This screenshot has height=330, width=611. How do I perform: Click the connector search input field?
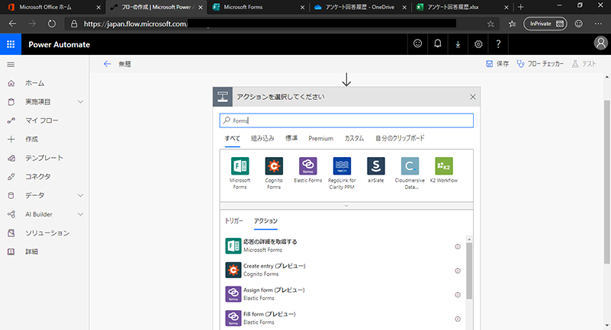(346, 120)
